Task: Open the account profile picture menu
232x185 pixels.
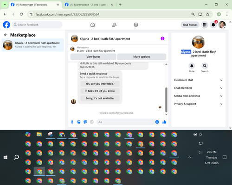Action: [x=222, y=25]
